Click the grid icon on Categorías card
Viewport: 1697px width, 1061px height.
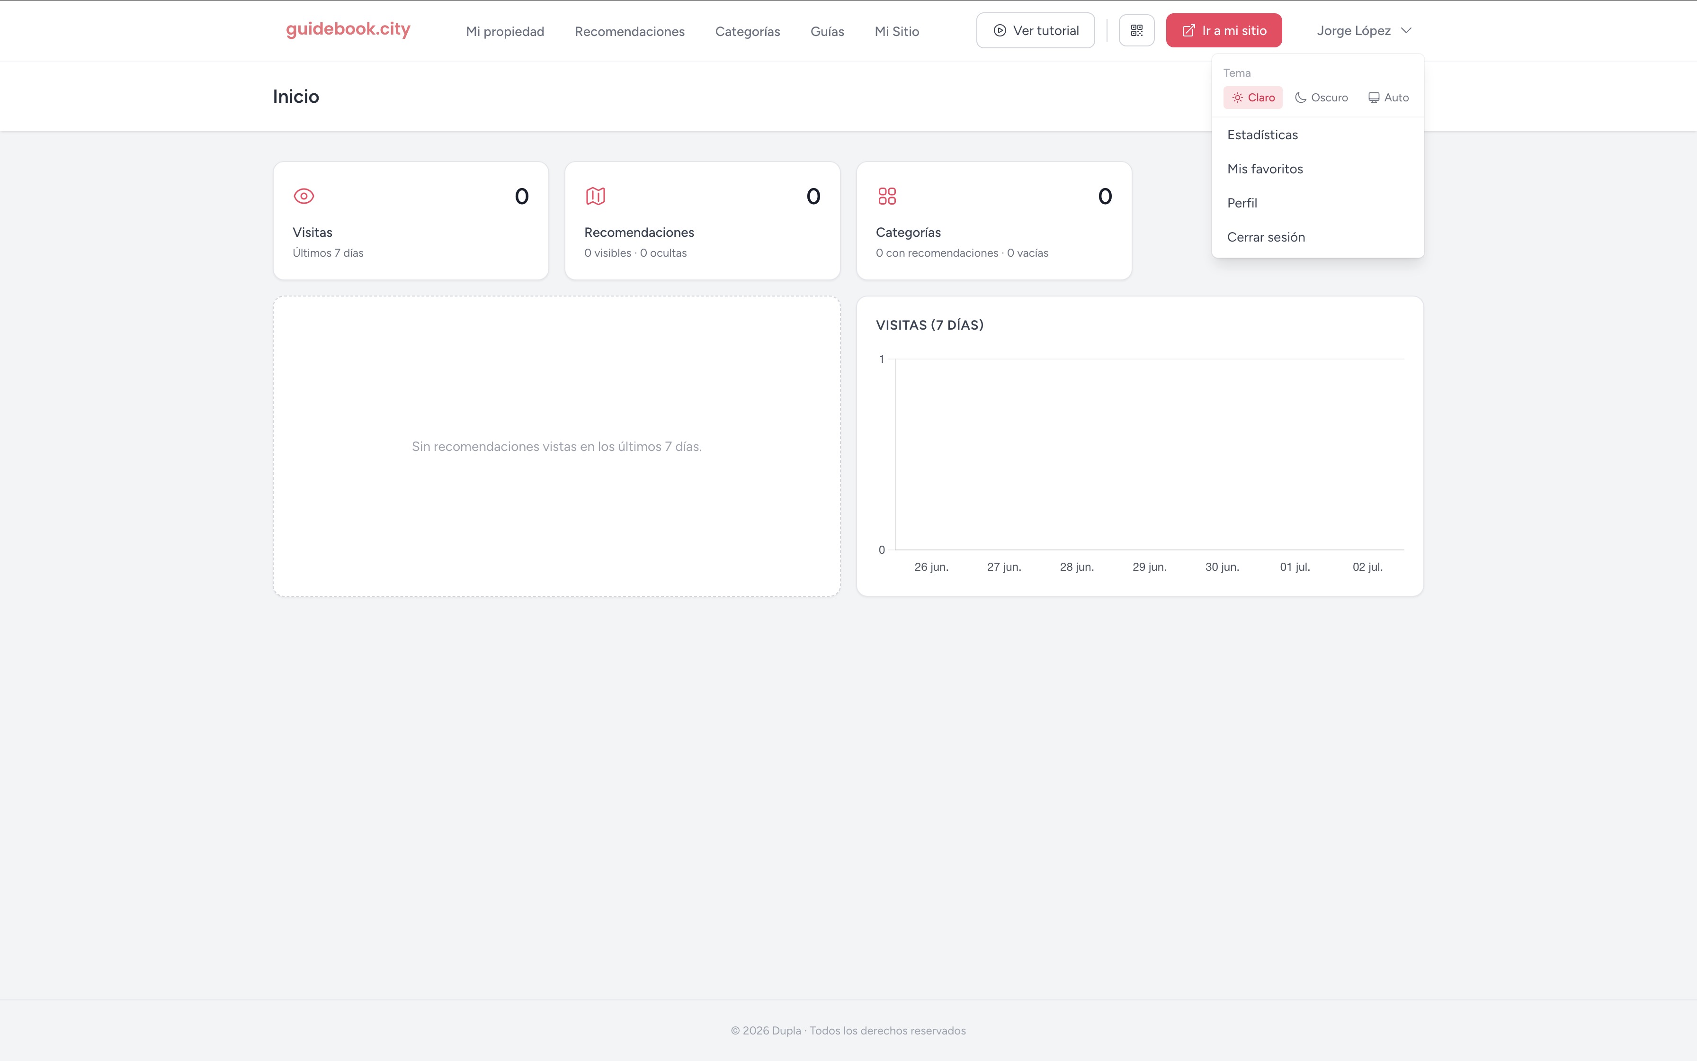pos(887,196)
